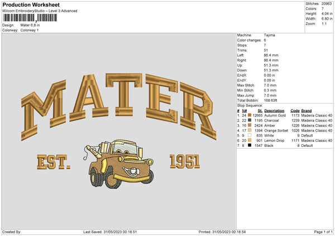Click the 'Colorway 1' value
The width and height of the screenshot is (335, 236).
point(30,30)
